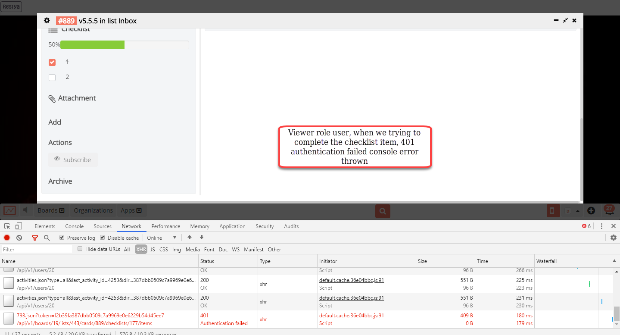This screenshot has height=335, width=620.
Task: Open the mobile view icon in the app bar
Action: pyautogui.click(x=553, y=211)
